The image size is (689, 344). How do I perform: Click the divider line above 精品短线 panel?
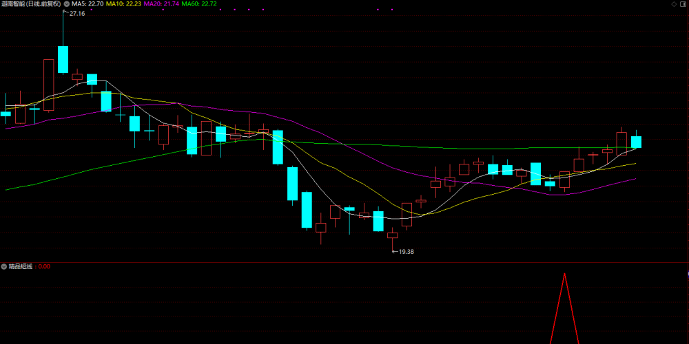click(344, 262)
